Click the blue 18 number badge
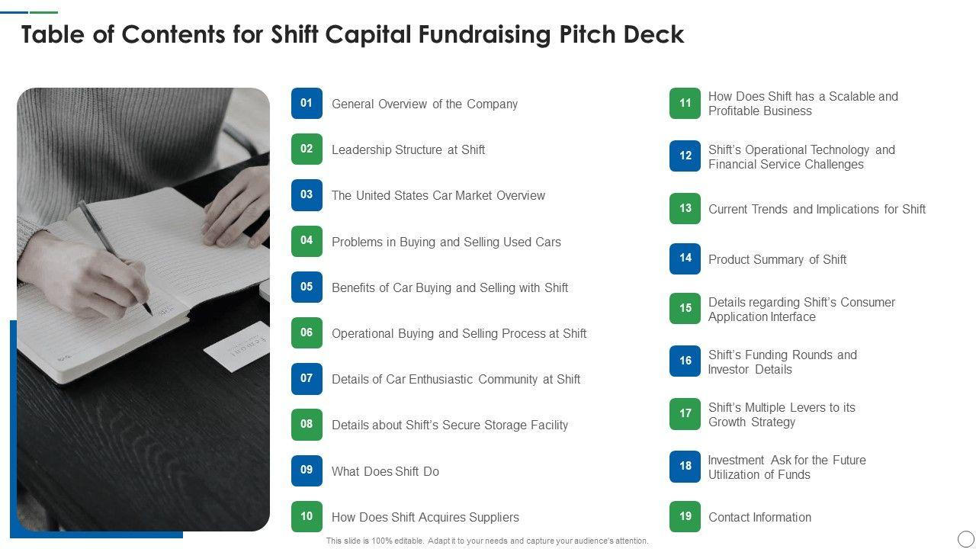The image size is (976, 549). (x=685, y=467)
